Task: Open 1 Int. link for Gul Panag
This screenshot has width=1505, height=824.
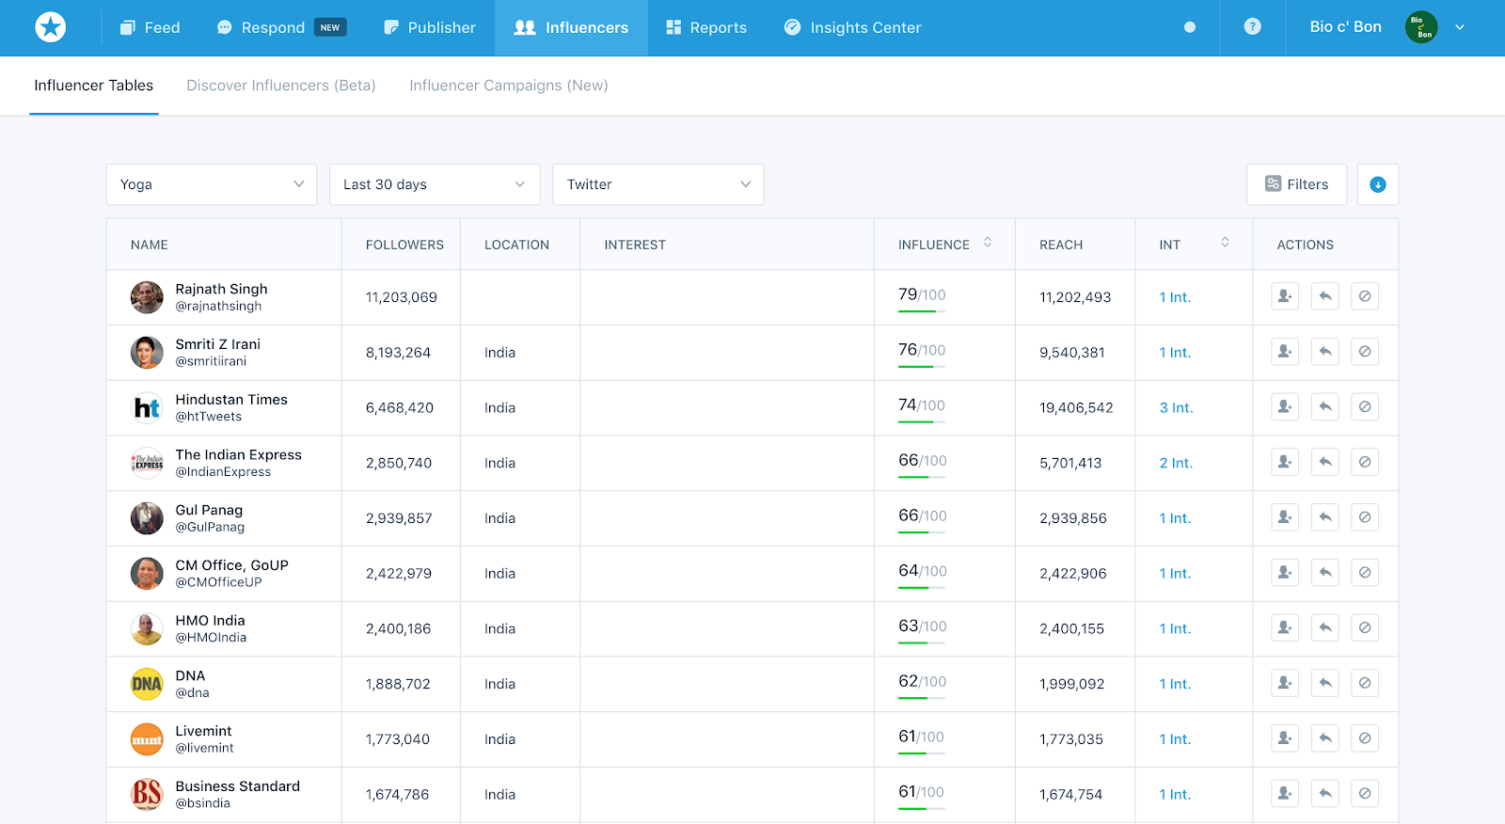Action: point(1175,518)
